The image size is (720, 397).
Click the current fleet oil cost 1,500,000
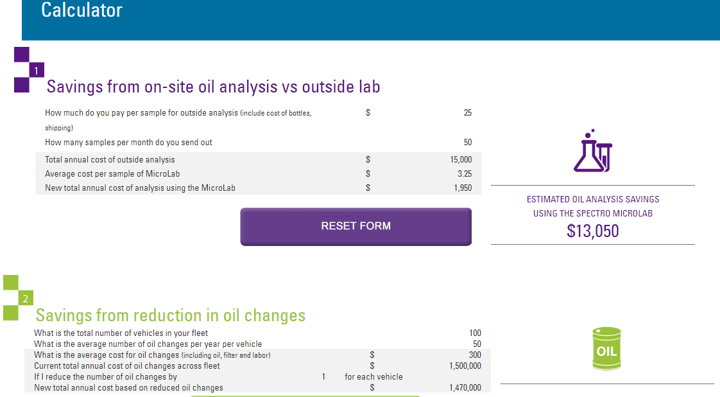coord(465,366)
